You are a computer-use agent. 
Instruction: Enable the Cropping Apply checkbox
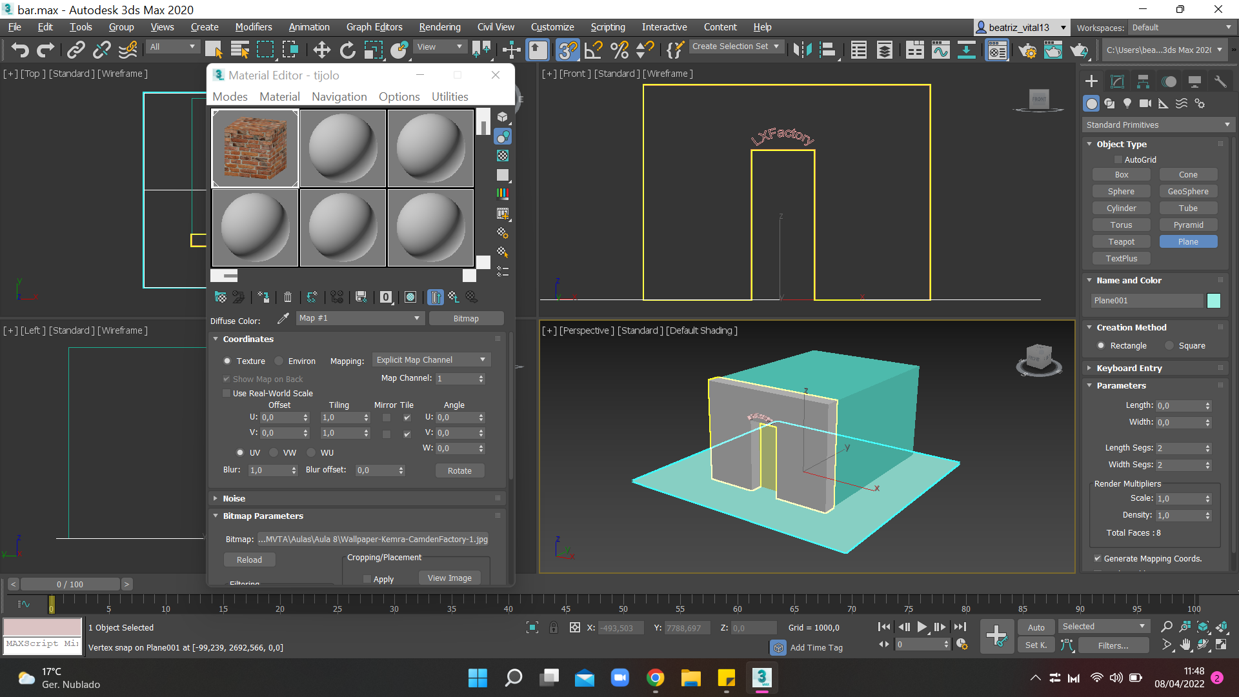pos(367,579)
